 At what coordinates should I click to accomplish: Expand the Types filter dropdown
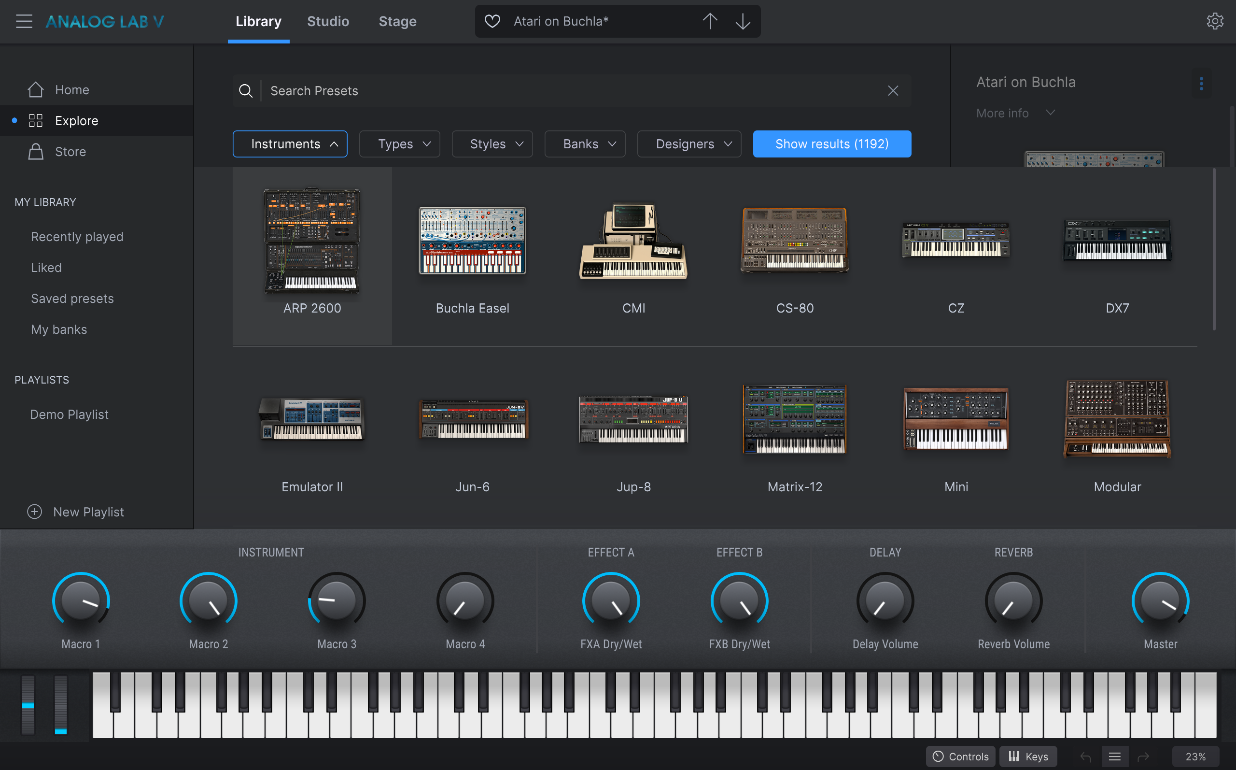[x=399, y=144]
